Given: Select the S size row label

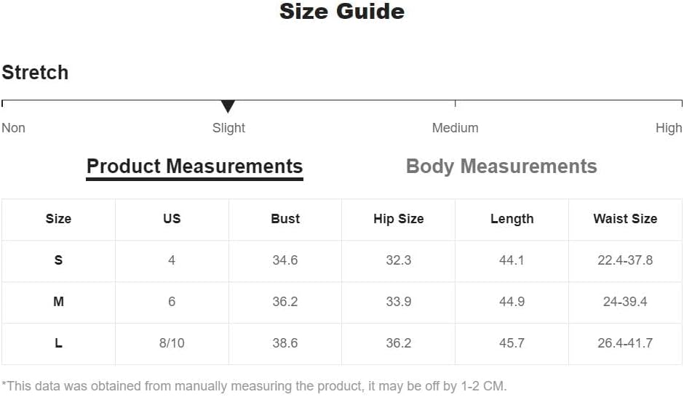Looking at the screenshot, I should point(58,260).
